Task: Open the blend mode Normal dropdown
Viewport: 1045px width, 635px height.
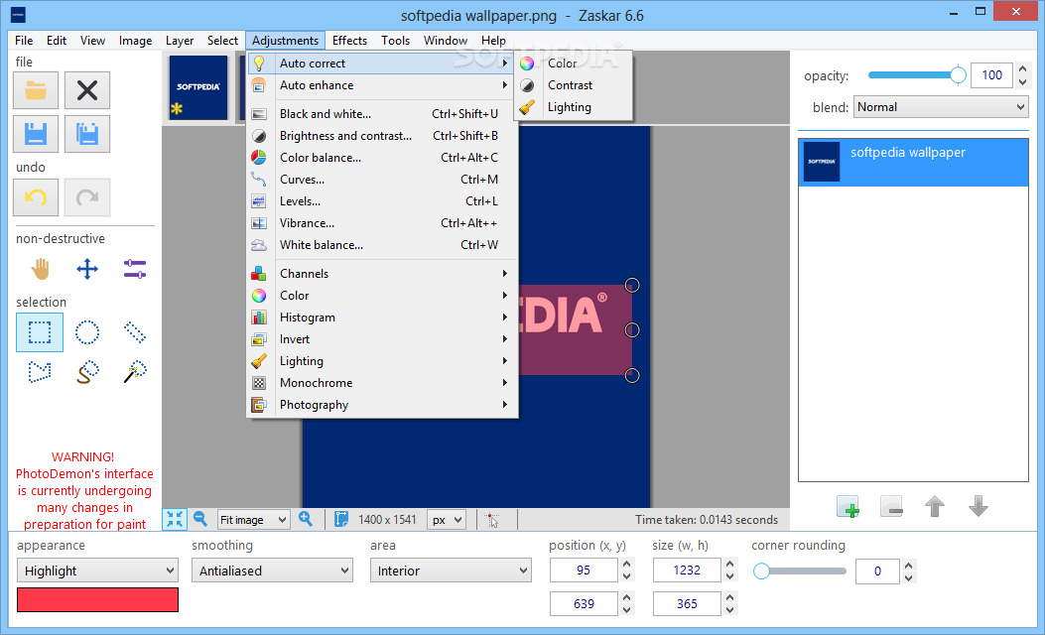Action: (941, 106)
